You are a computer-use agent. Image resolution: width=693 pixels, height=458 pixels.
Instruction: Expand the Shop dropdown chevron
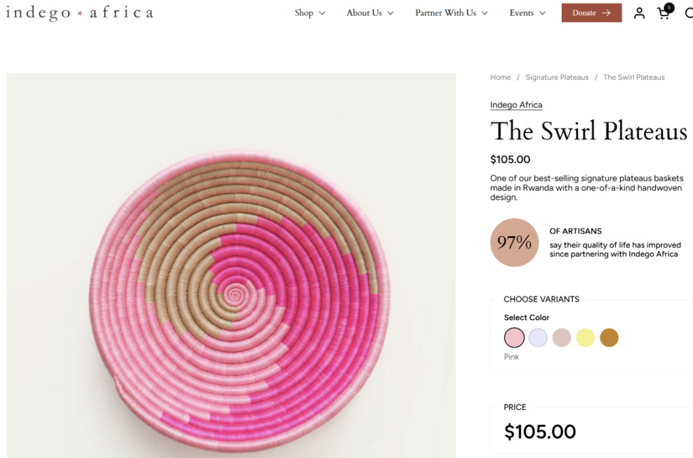tap(322, 13)
